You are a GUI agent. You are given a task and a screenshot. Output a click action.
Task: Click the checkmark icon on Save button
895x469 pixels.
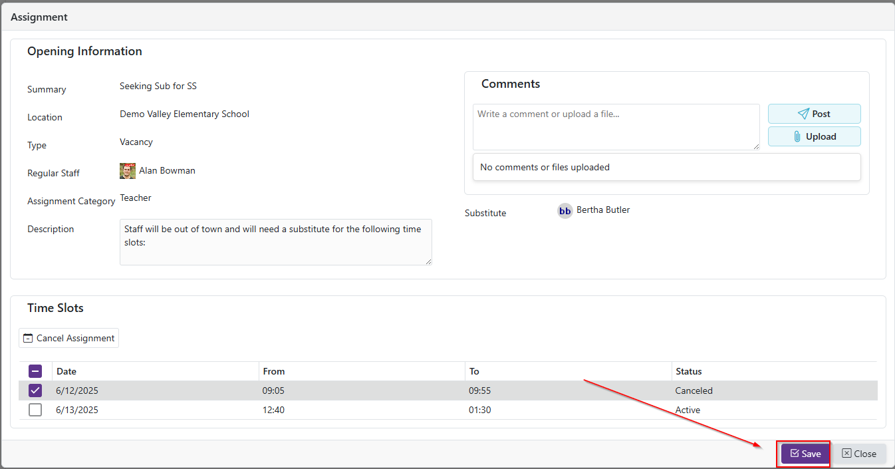tap(794, 454)
